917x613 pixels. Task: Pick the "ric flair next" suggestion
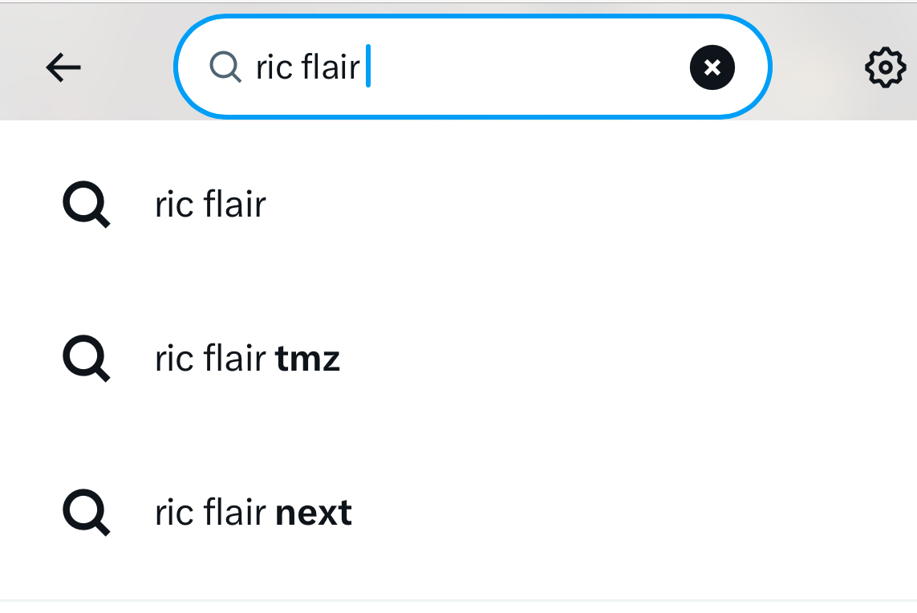coord(253,513)
